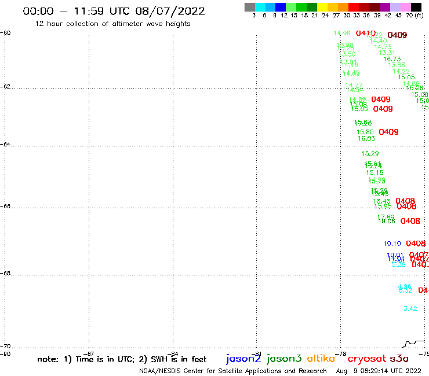Click the black swatch at the end of the scale
The height and width of the screenshot is (376, 429).
416,7
